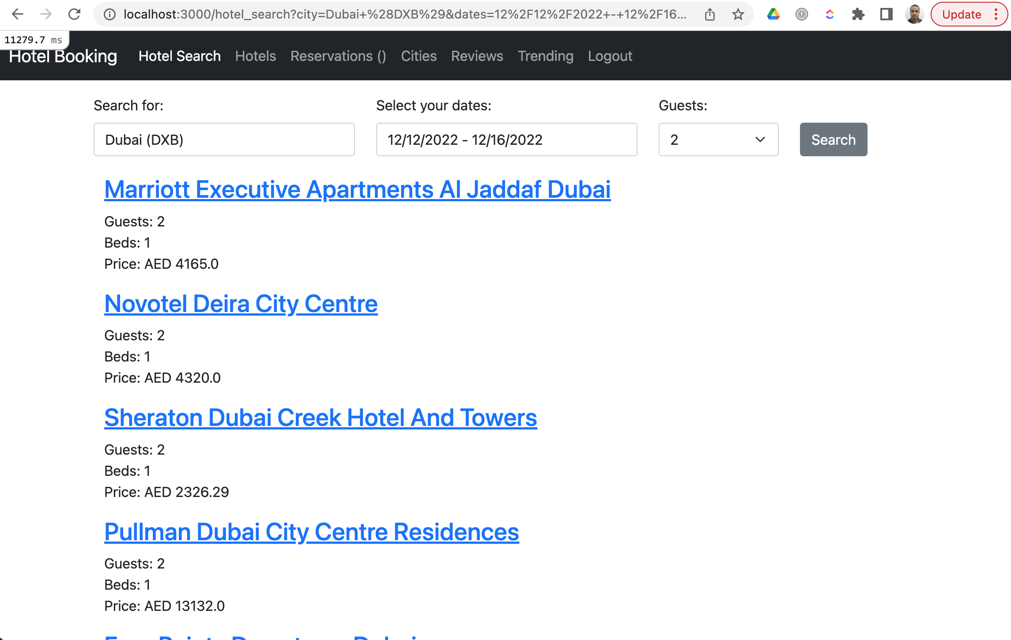The image size is (1011, 640).
Task: Open the Hotels navigation item
Action: tap(255, 56)
